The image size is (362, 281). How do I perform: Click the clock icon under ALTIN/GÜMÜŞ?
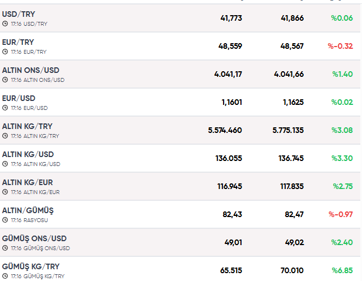[x=5, y=220]
